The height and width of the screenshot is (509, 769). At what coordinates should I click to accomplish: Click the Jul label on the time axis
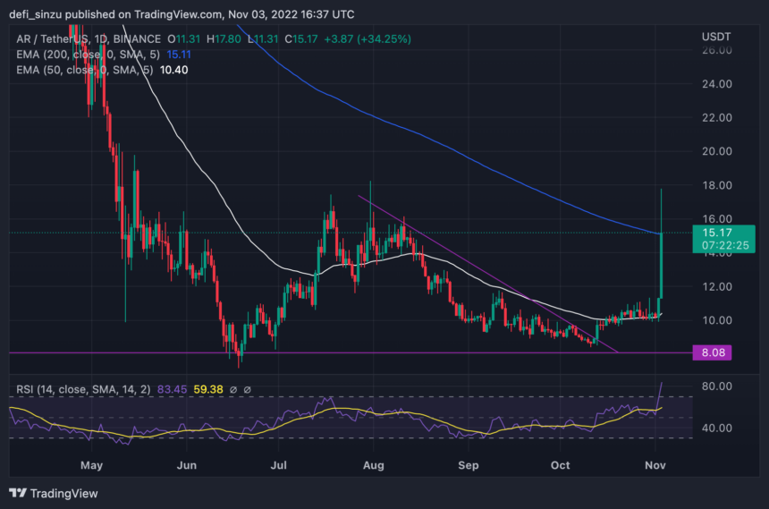[x=280, y=465]
